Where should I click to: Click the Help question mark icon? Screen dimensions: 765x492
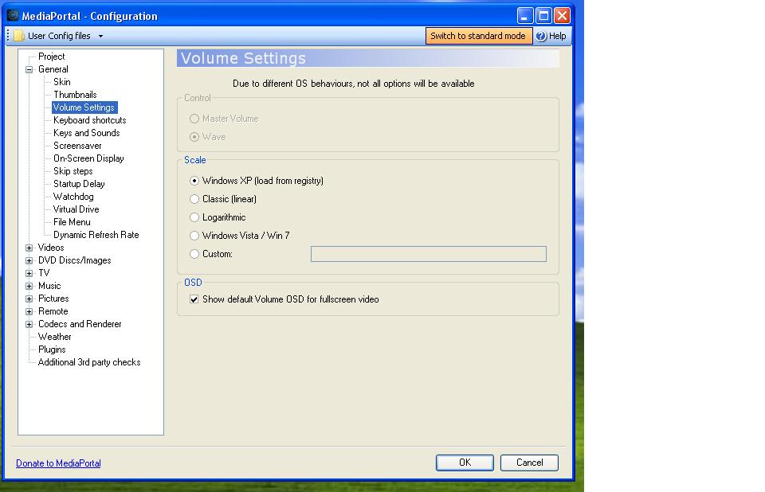tap(541, 36)
